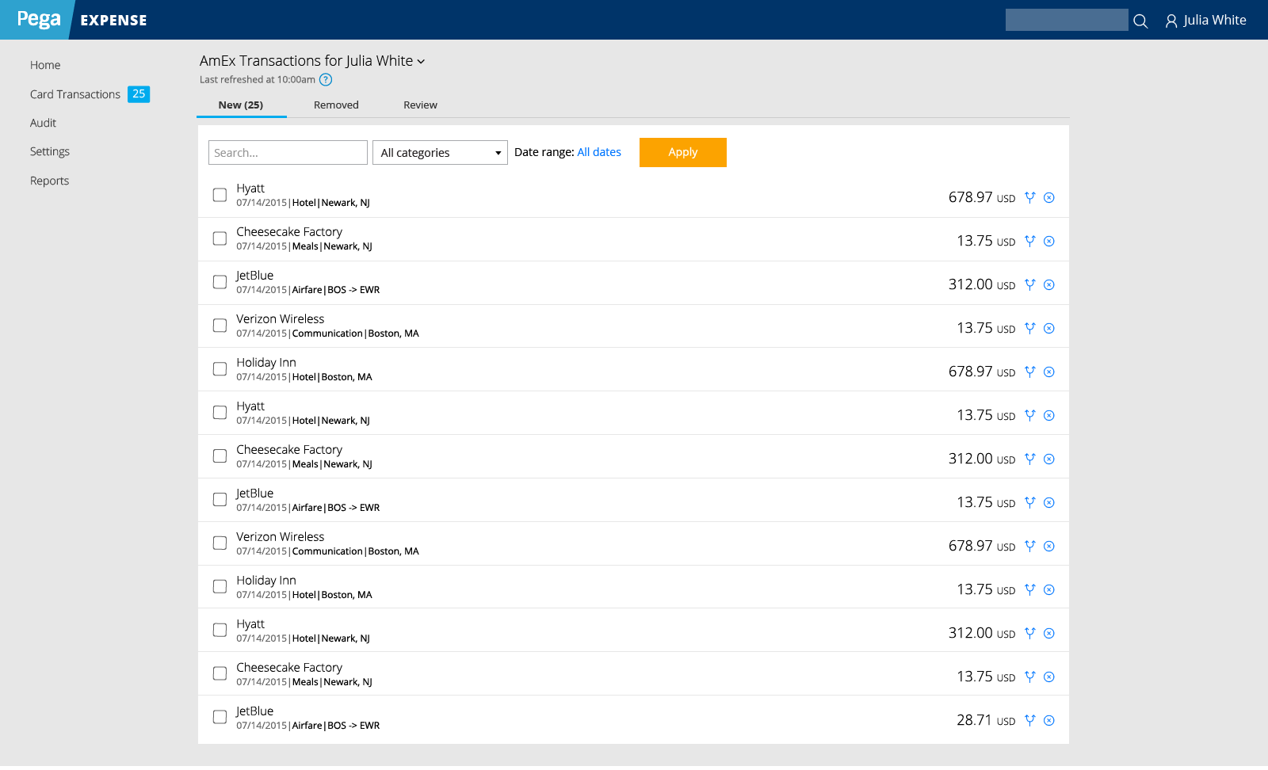This screenshot has height=770, width=1268.
Task: Check the JetBlue 13.75 USD row checkbox
Action: [220, 500]
